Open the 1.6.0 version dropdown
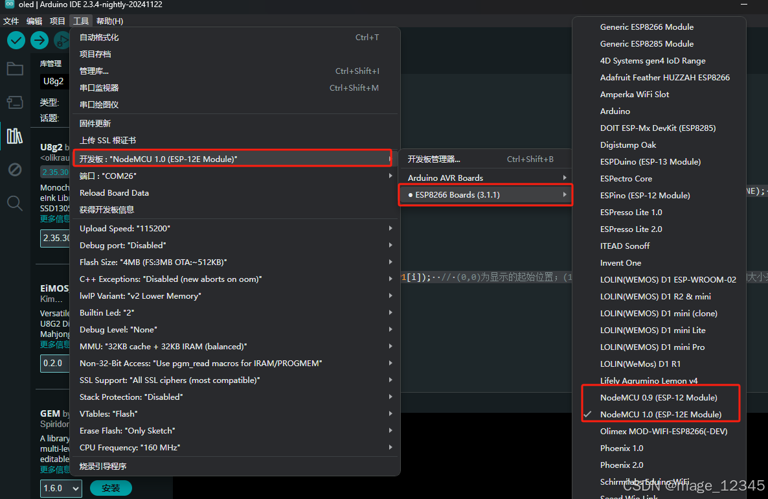 (61, 488)
